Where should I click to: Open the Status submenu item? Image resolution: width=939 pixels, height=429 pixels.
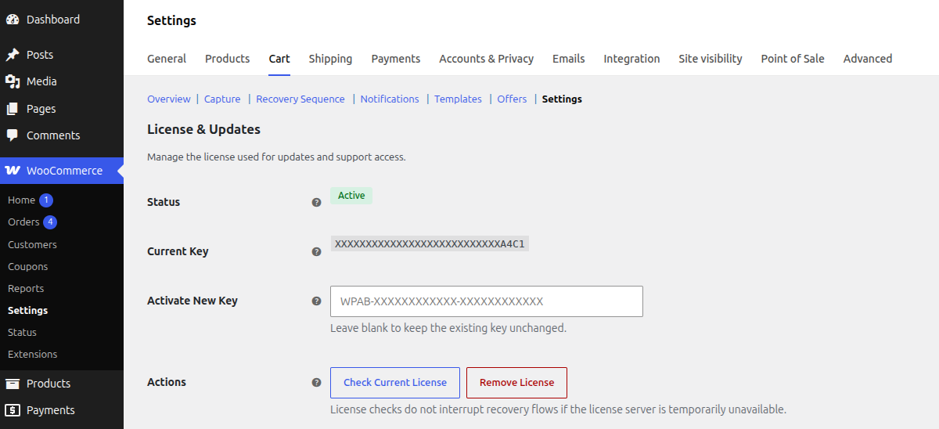[22, 333]
